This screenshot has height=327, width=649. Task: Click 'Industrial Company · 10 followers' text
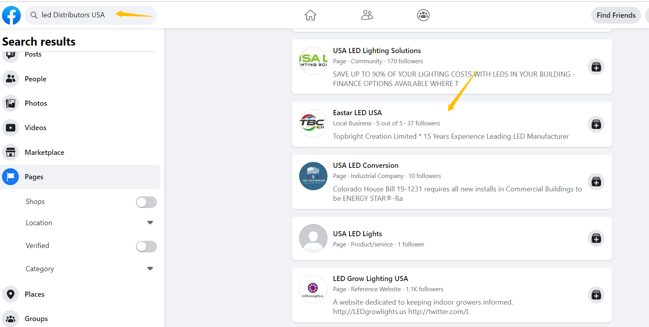tap(396, 176)
